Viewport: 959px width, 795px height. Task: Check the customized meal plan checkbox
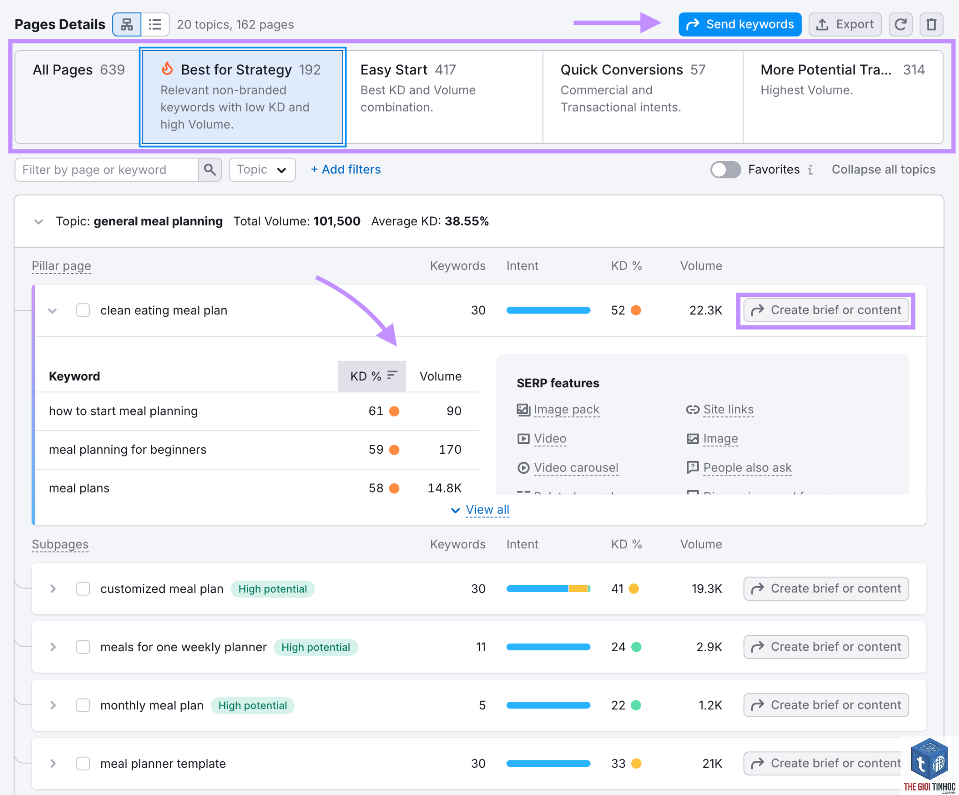pyautogui.click(x=83, y=589)
